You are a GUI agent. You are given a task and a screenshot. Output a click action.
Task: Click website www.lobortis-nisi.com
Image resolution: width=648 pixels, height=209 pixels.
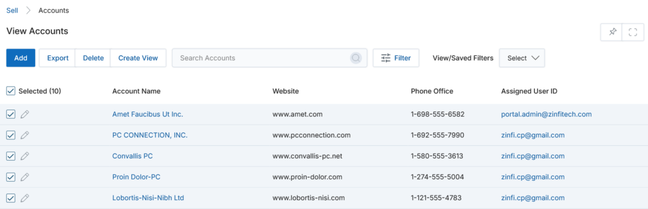(x=309, y=198)
